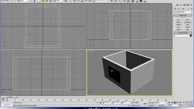194x109 pixels.
Task: Toggle the Set Key mode button
Action: (151, 105)
